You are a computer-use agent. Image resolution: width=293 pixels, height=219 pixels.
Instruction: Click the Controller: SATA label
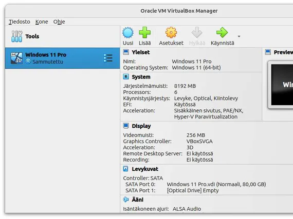143,178
